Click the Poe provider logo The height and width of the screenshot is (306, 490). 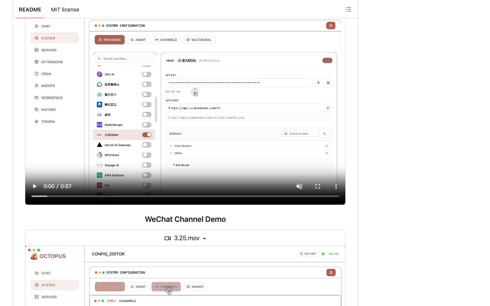tap(100, 185)
